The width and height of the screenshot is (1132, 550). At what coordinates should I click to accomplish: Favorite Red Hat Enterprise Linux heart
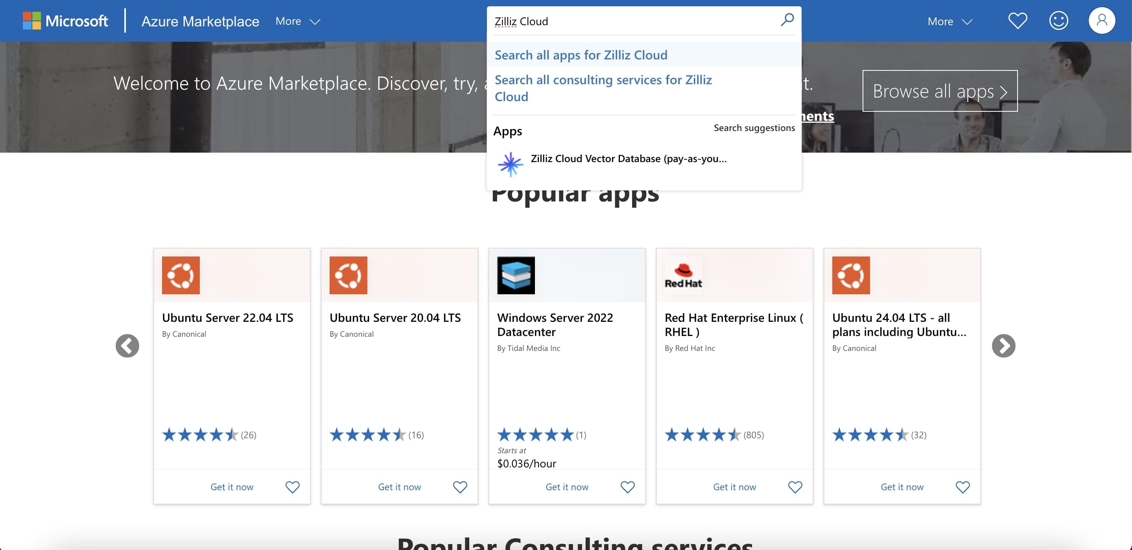point(795,487)
